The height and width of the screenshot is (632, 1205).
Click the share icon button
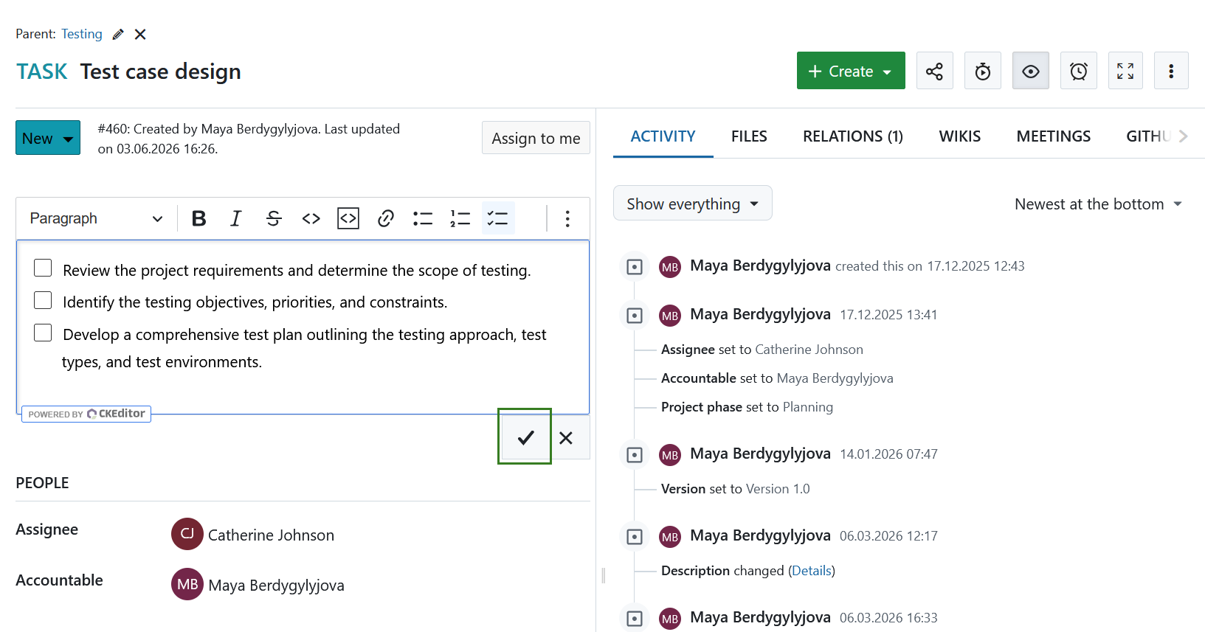(x=934, y=71)
